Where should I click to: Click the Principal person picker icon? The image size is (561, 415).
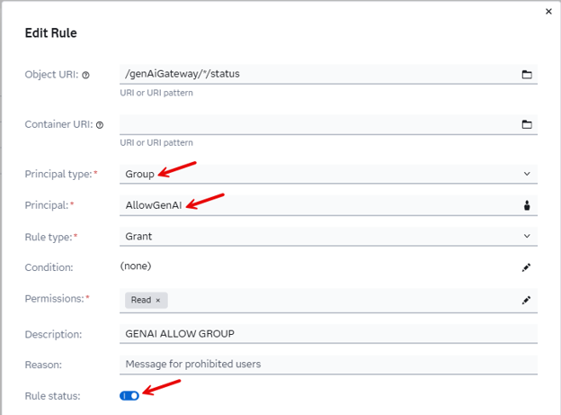(x=527, y=205)
